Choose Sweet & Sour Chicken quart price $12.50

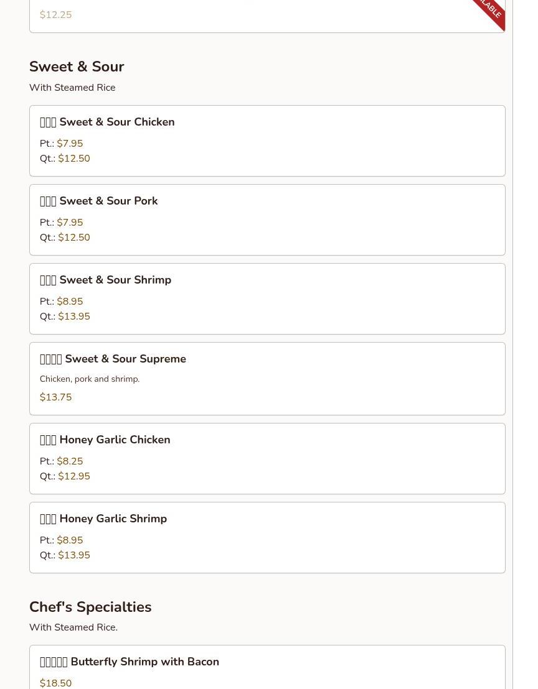point(74,159)
